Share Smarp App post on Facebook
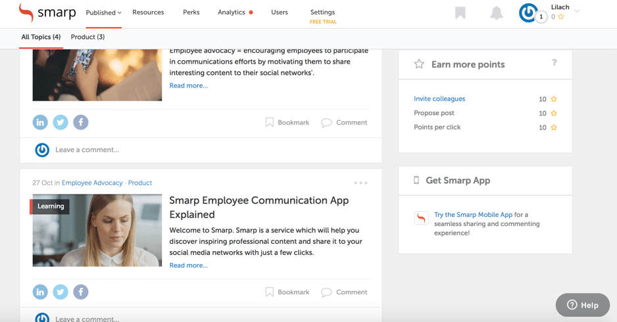 81,292
